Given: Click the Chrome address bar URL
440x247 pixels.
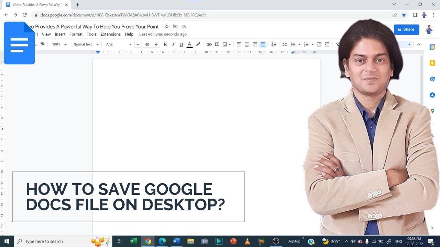Looking at the screenshot, I should [123, 15].
